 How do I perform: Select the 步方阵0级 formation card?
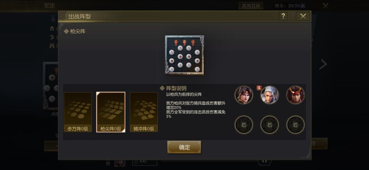point(78,112)
